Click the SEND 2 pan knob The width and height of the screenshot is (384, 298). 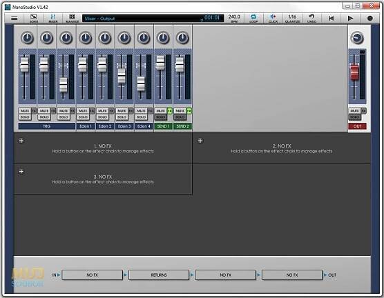(x=182, y=38)
